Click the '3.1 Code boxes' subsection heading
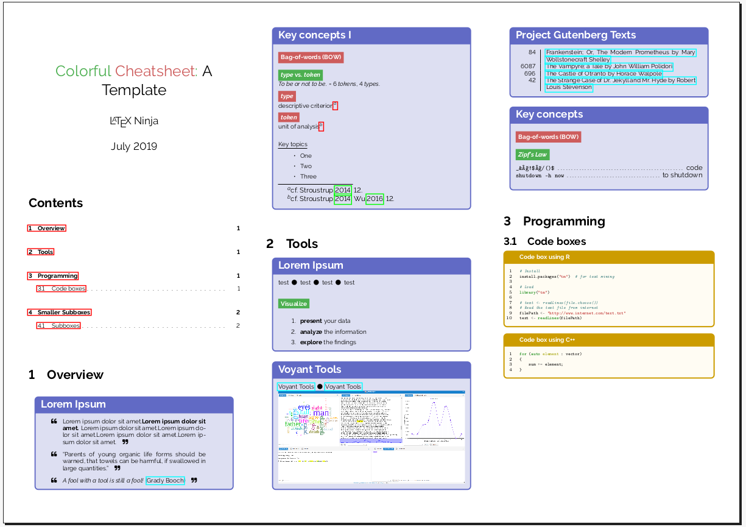 (x=545, y=242)
